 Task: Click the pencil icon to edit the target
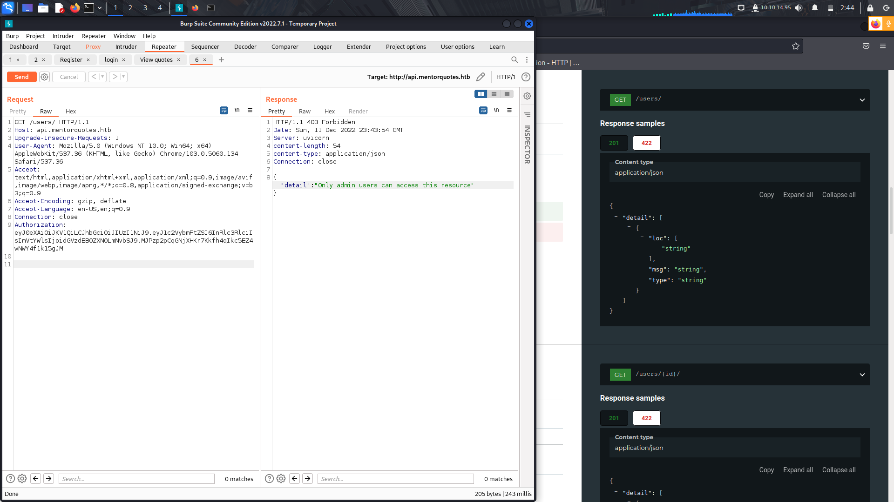[481, 77]
